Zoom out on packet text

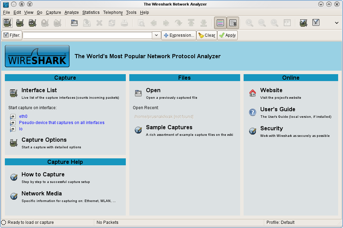click(x=262, y=23)
